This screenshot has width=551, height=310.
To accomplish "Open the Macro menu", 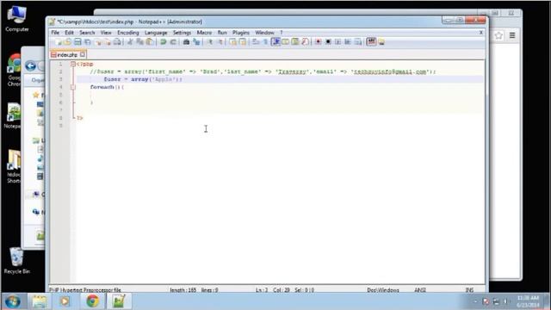I will pos(204,33).
